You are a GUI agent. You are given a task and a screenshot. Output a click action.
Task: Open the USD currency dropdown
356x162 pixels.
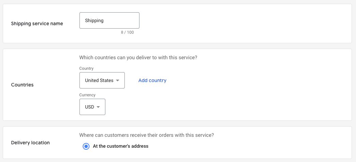pyautogui.click(x=92, y=107)
